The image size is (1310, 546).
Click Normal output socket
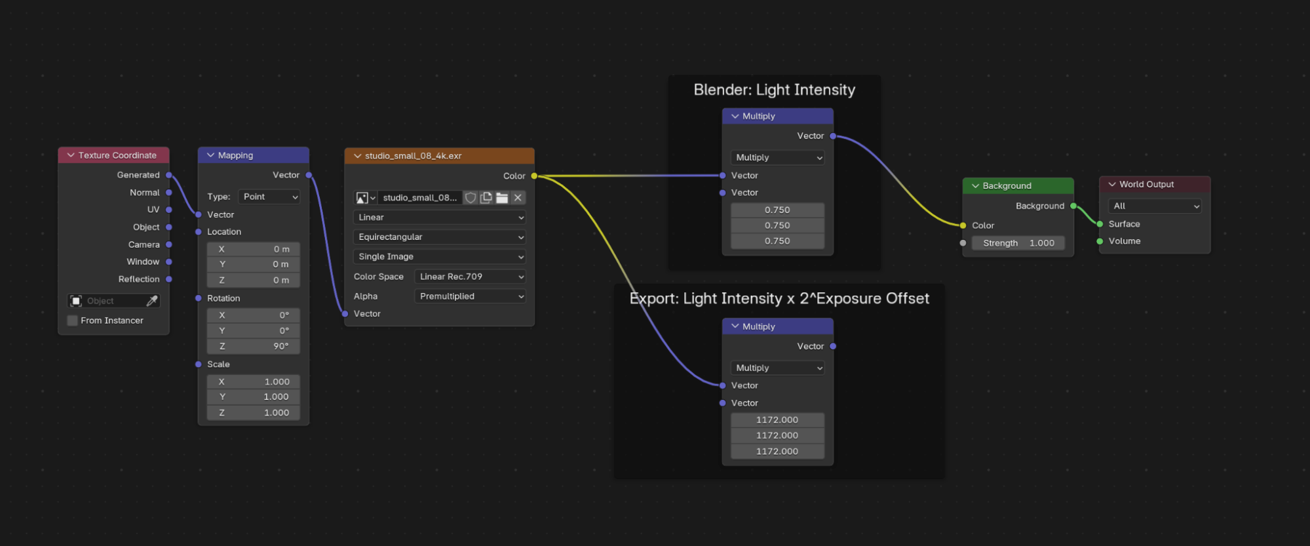coord(168,193)
